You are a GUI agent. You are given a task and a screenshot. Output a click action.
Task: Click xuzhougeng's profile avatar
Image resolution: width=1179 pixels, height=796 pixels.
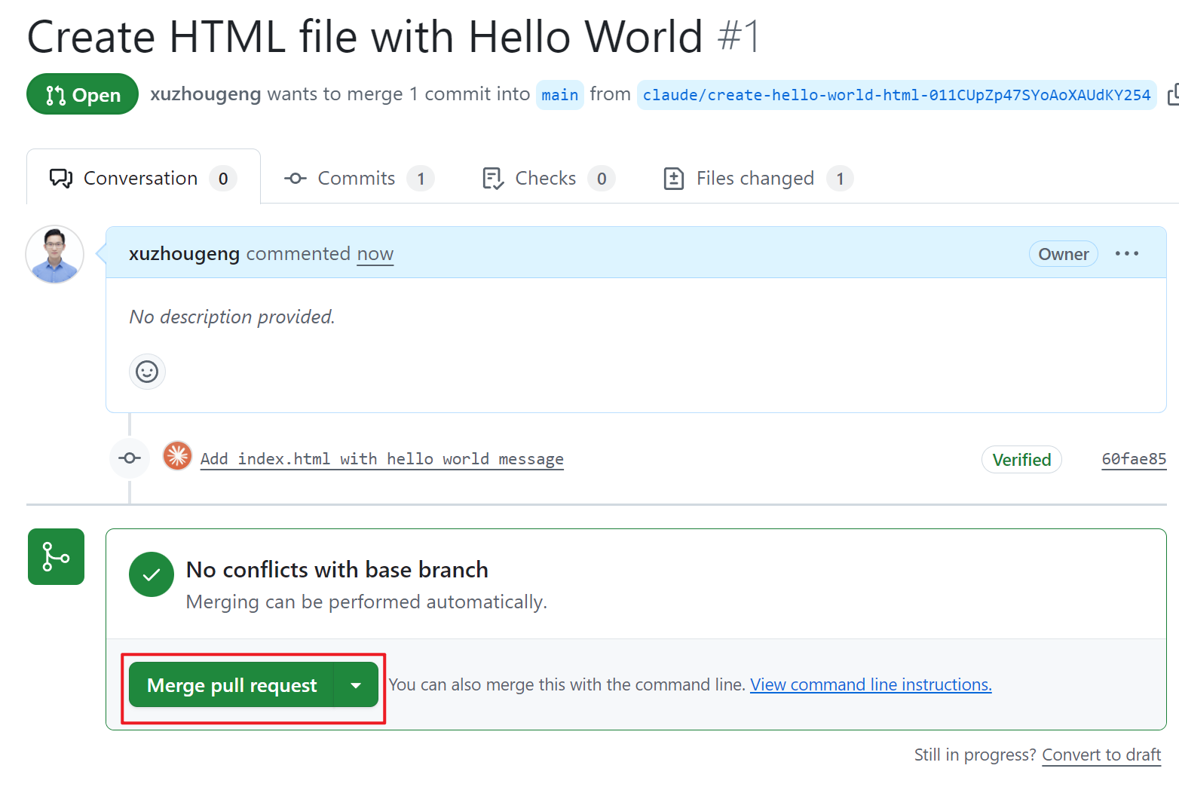(x=55, y=255)
